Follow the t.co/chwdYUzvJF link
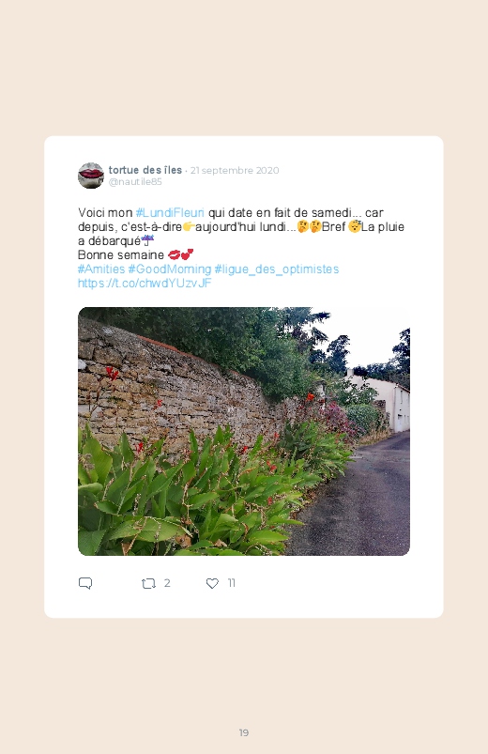 tap(145, 283)
